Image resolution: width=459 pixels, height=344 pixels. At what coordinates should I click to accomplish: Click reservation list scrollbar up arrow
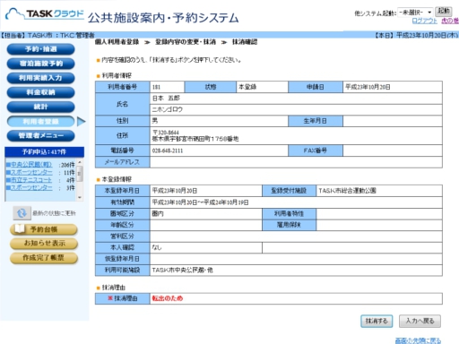pos(80,162)
